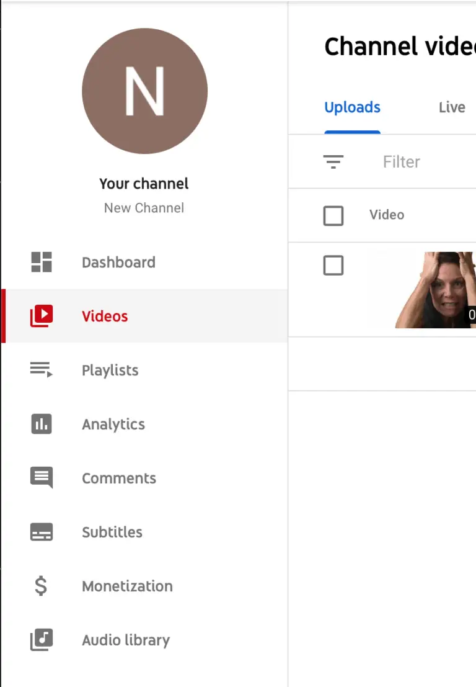The image size is (476, 687).
Task: Tick the select-all checkbox beside Video header
Action: coord(333,215)
